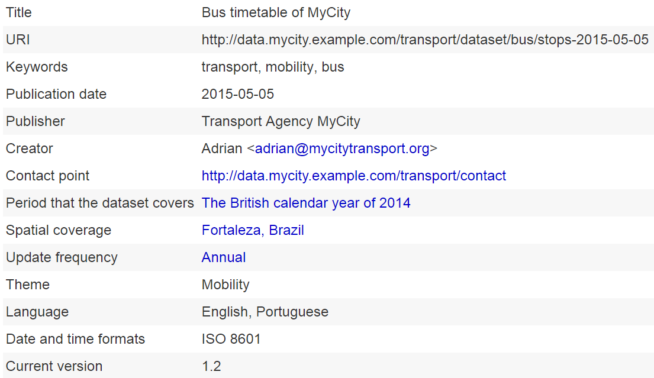Open the transport contact URL link
The image size is (654, 378).
click(x=353, y=176)
